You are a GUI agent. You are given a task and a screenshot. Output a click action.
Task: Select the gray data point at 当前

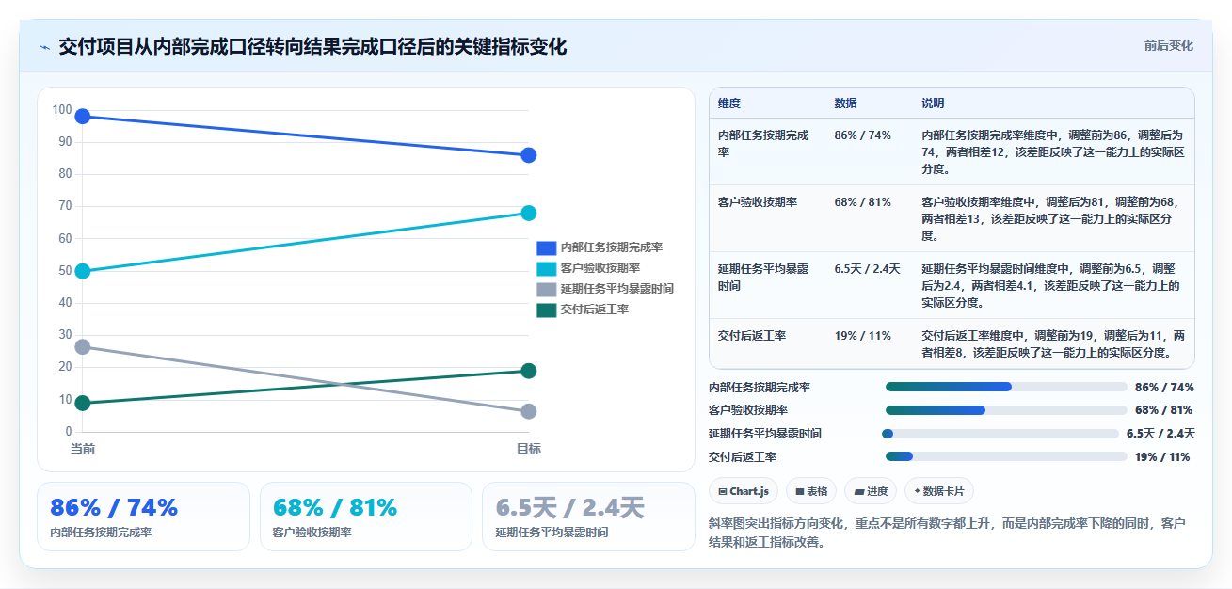[x=83, y=347]
